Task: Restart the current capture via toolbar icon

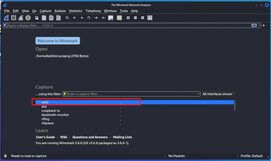Action: pos(21,18)
